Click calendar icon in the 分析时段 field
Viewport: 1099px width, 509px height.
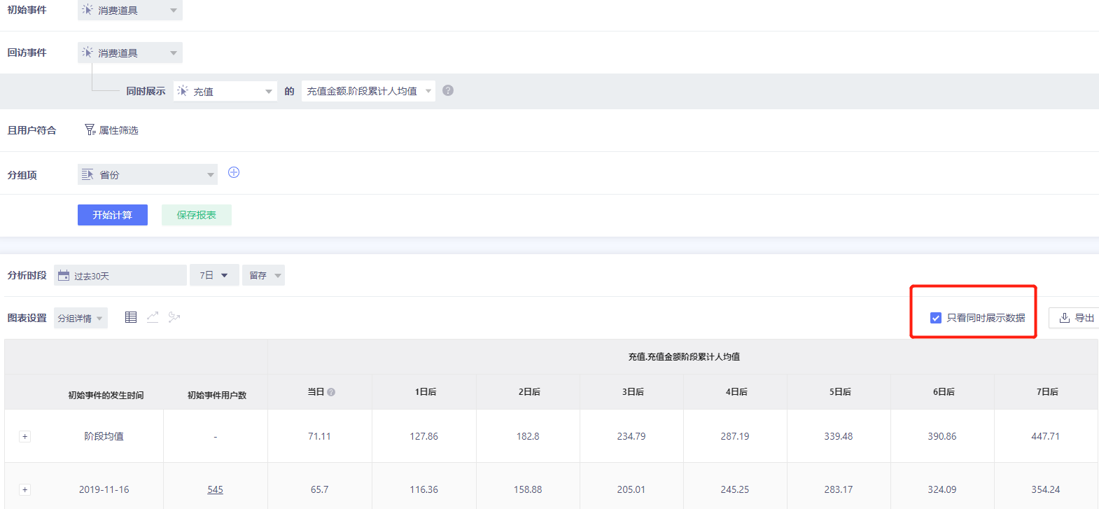(64, 275)
